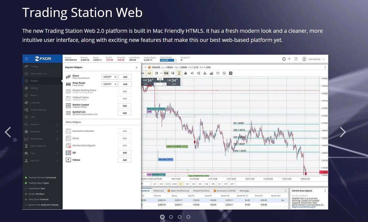Image resolution: width=368 pixels, height=222 pixels.
Task: Toggle the price panel display icon
Action: pyautogui.click(x=166, y=73)
